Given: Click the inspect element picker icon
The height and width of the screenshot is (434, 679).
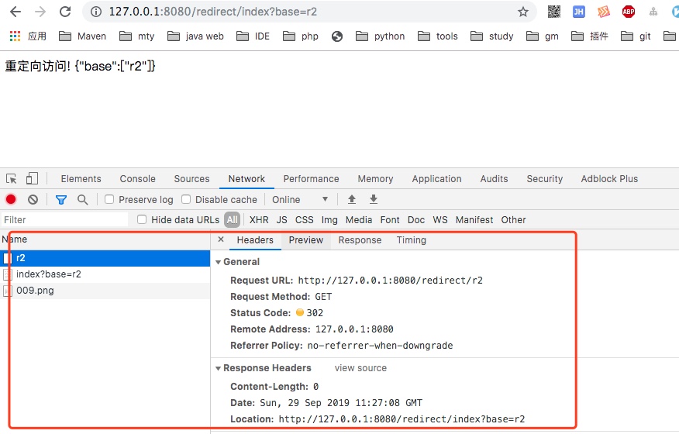Looking at the screenshot, I should [x=12, y=178].
